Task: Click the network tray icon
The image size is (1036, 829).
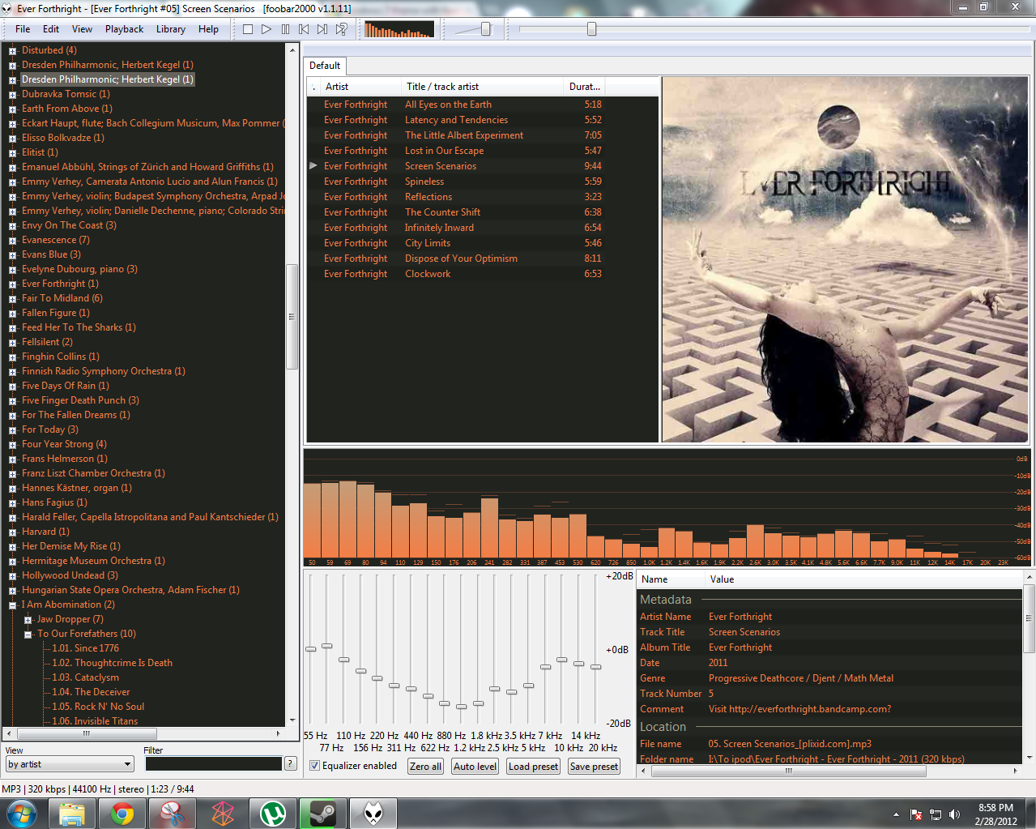Action: [x=936, y=814]
